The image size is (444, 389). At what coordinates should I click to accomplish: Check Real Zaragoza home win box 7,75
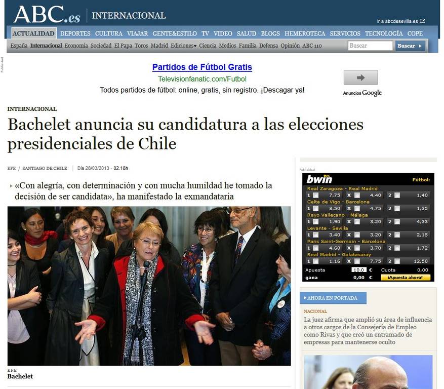316,195
